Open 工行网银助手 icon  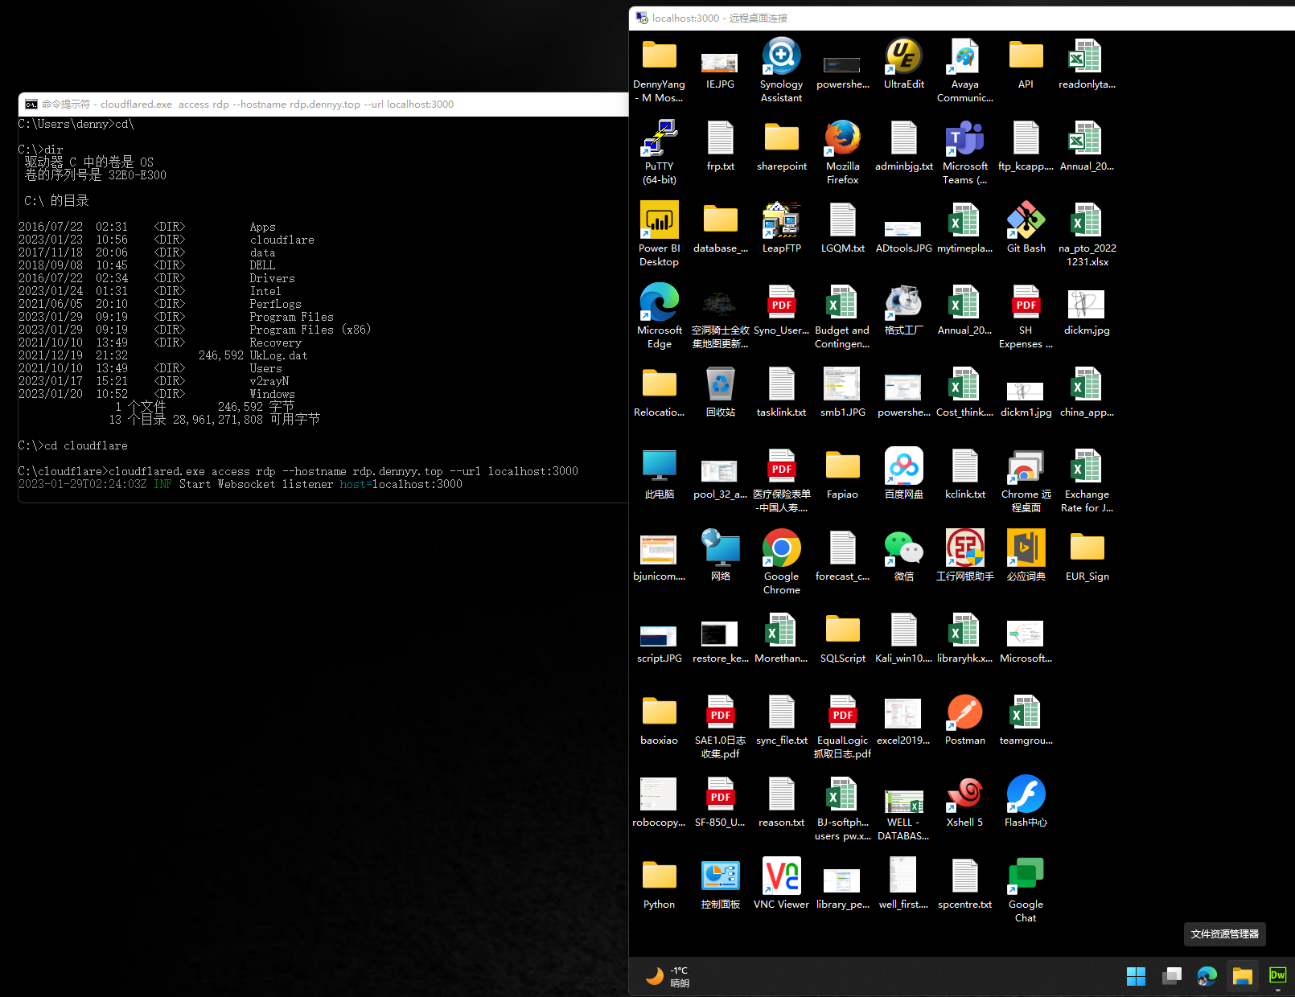coord(964,556)
